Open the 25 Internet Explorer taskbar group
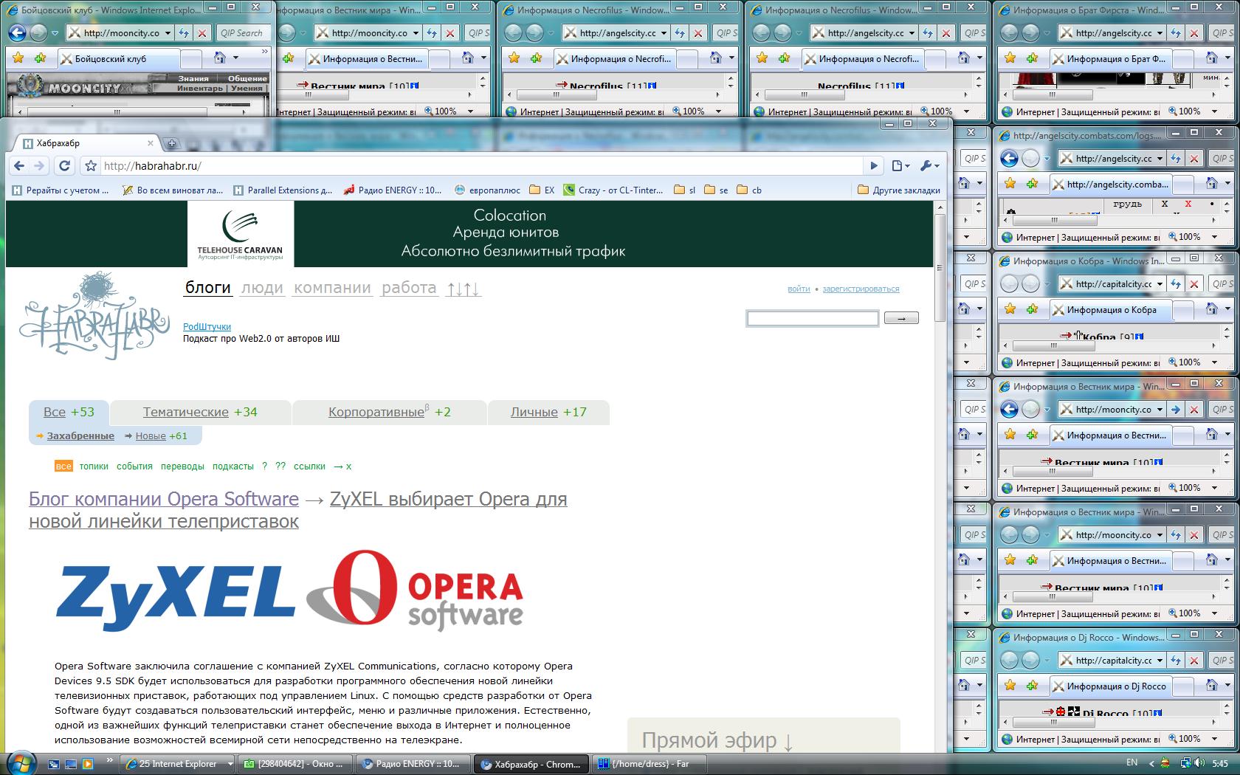Viewport: 1240px width, 775px height. click(x=179, y=764)
